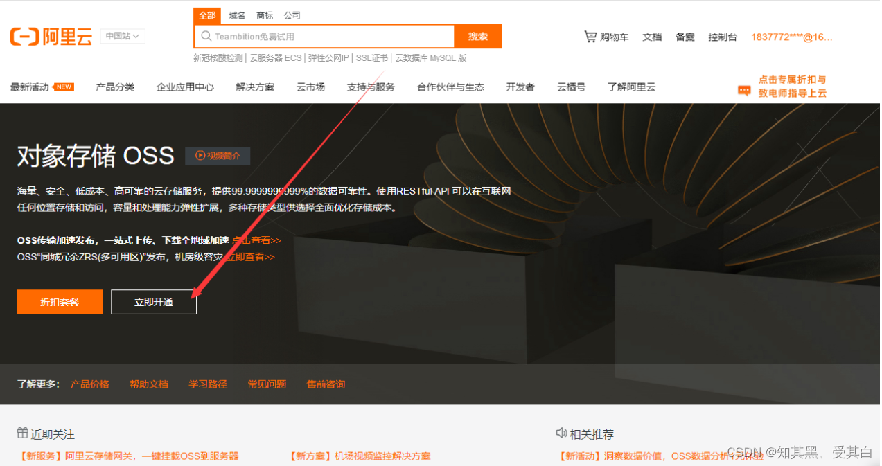Click the 点击查看>> link for OSS传输加速

pos(257,240)
